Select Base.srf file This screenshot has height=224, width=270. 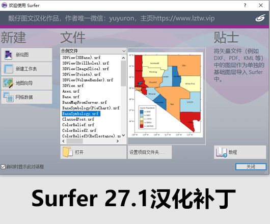pyautogui.click(x=71, y=97)
